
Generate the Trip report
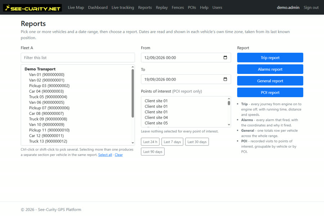270,57
